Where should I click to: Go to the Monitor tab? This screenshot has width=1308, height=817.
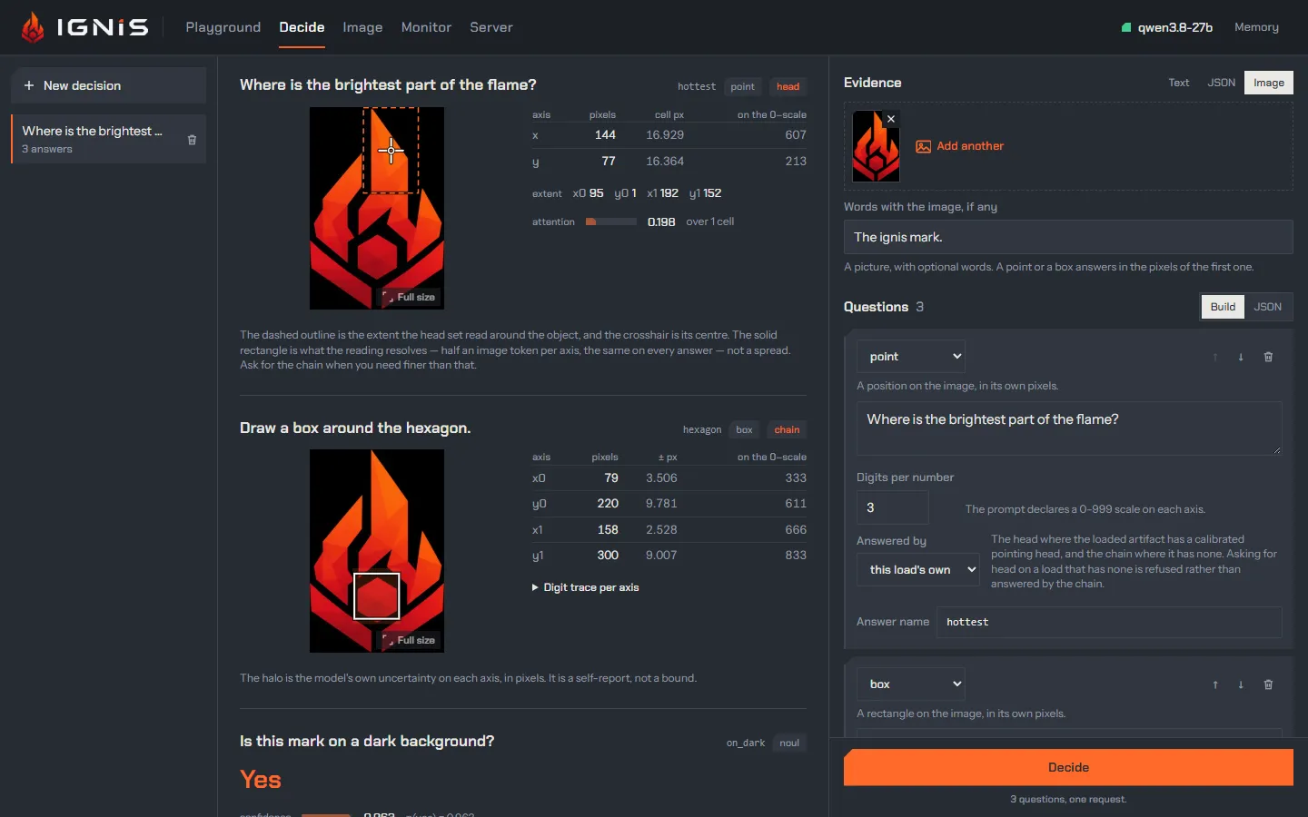click(x=426, y=27)
